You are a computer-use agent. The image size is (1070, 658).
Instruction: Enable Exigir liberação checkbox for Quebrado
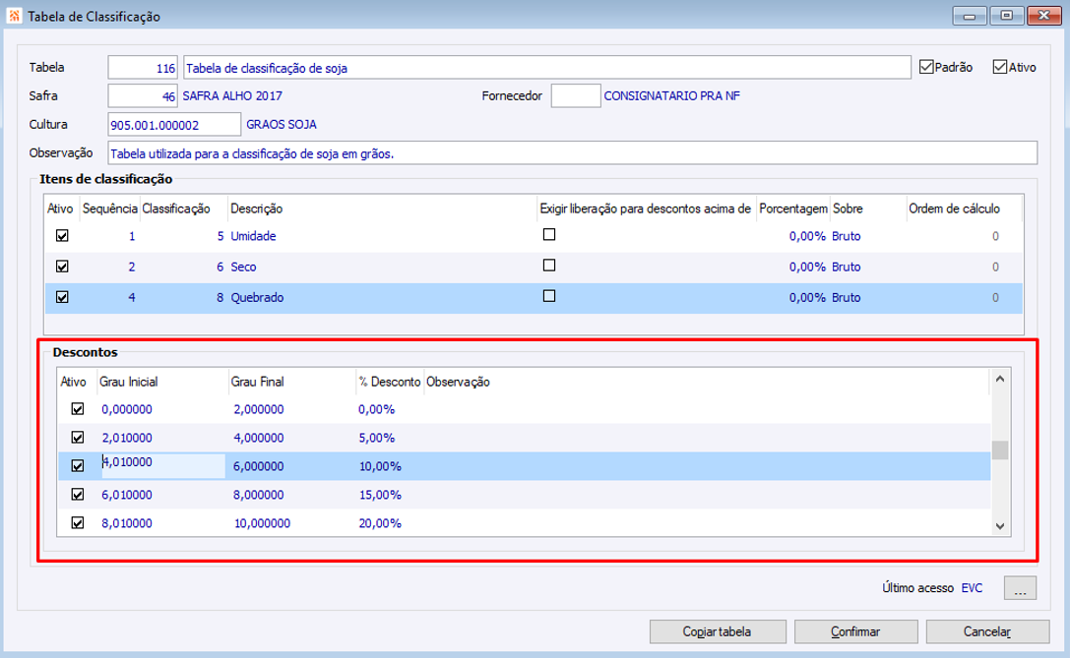[548, 296]
